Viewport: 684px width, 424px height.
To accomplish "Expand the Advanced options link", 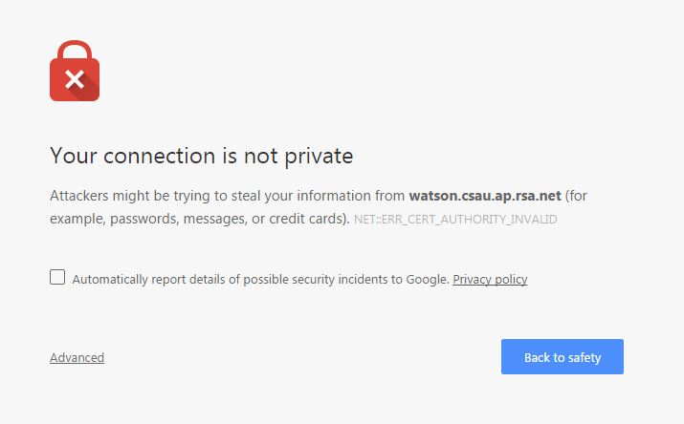I will 77,358.
